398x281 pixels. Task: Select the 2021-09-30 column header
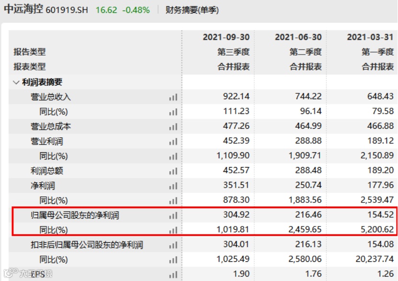(226, 37)
